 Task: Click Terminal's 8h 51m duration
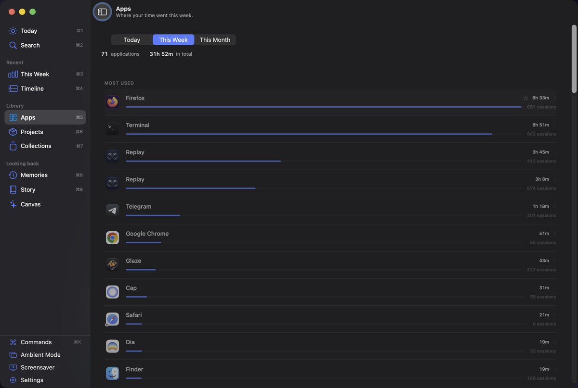pos(540,125)
